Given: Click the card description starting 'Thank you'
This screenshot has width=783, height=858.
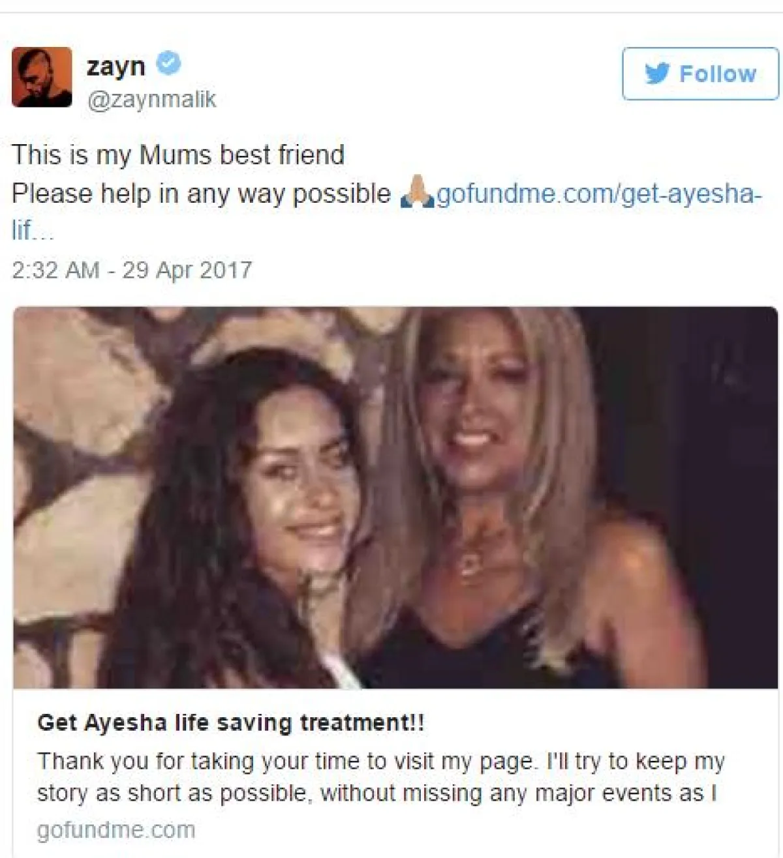Looking at the screenshot, I should [380, 777].
